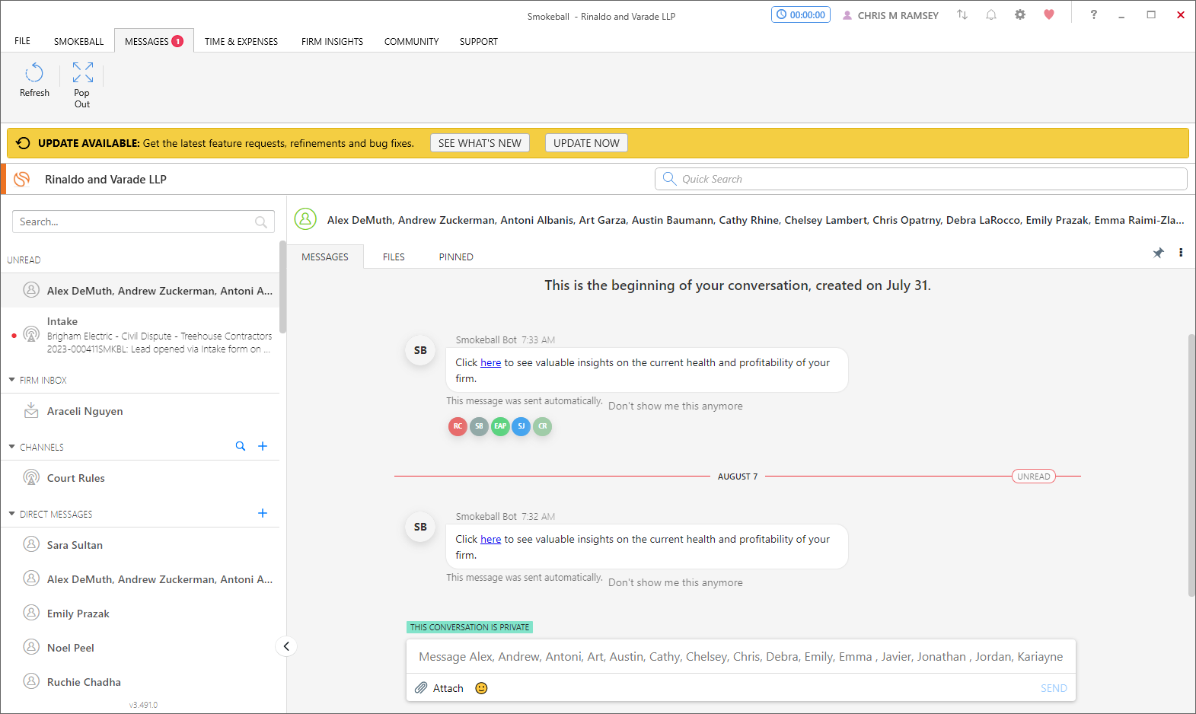Click the conversation pane vertical scrollbar
This screenshot has width=1196, height=714.
click(1191, 464)
